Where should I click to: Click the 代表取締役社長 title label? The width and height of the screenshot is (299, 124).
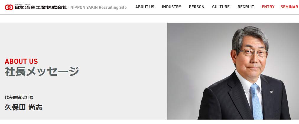(x=19, y=98)
